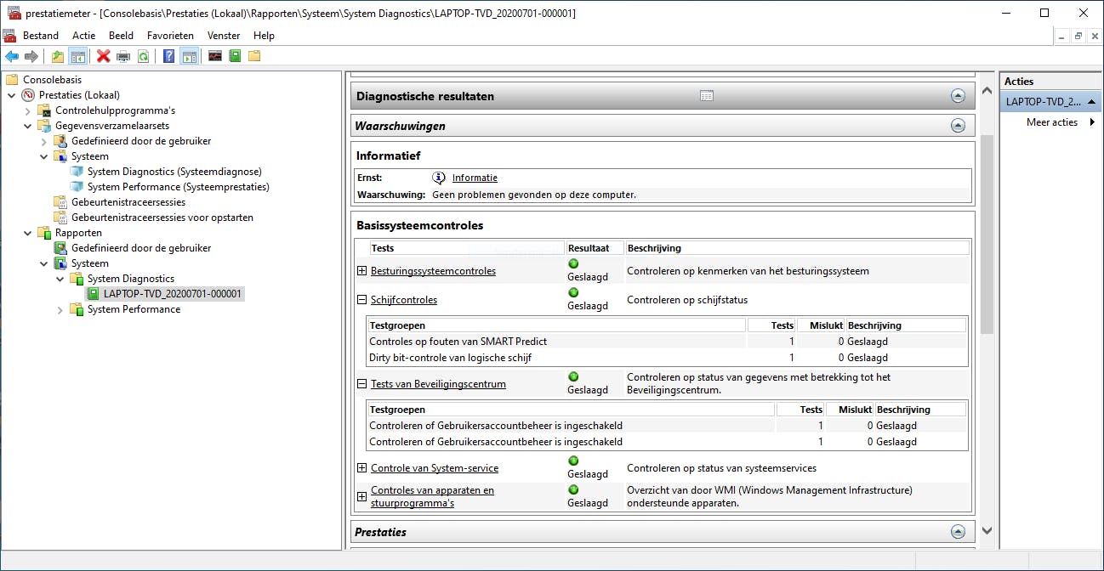Expand the Besturingssysteemcontroles row
The height and width of the screenshot is (571, 1104).
click(361, 271)
